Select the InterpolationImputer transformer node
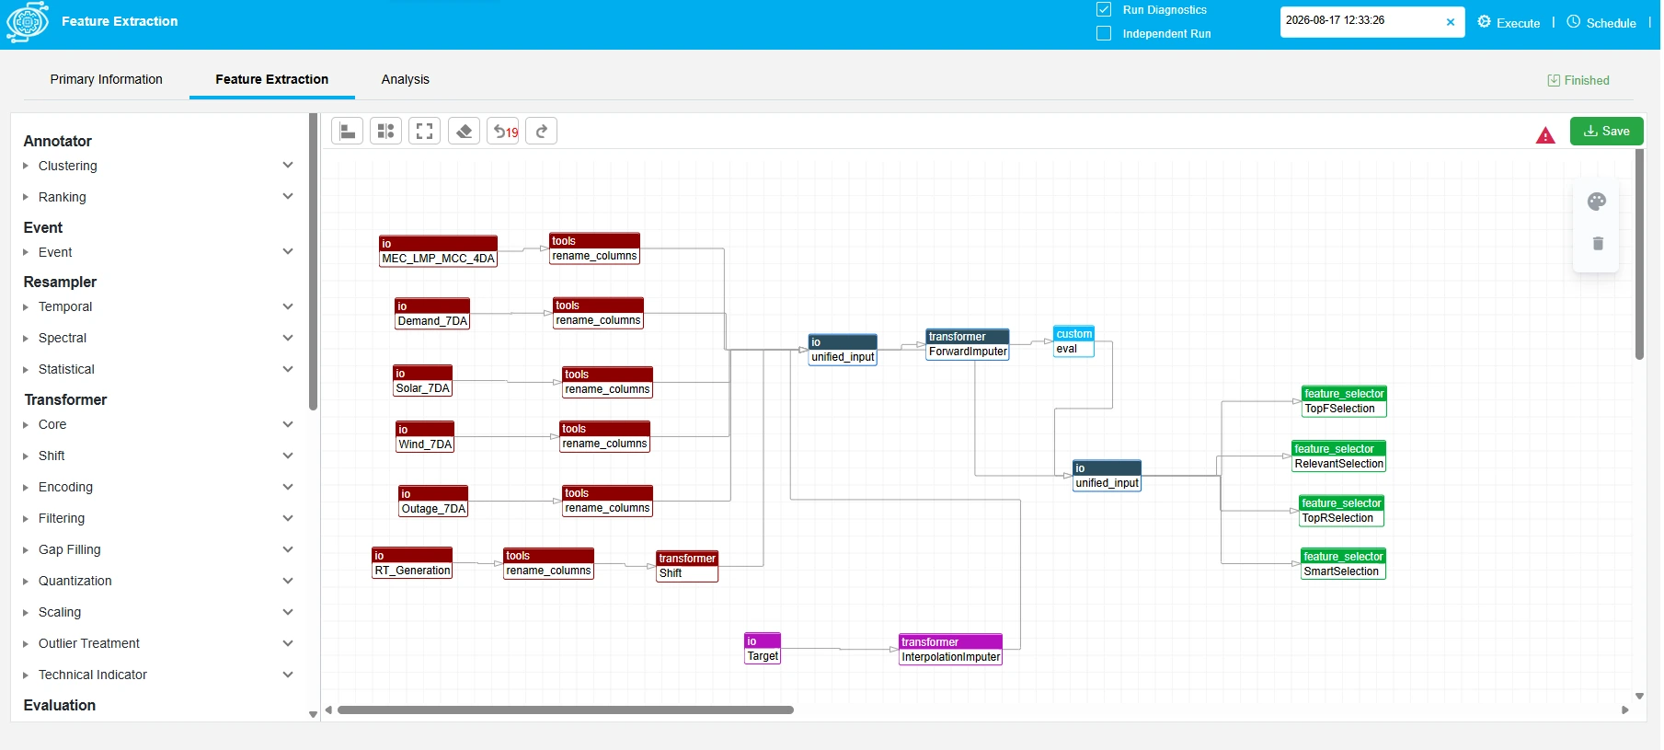 950,650
